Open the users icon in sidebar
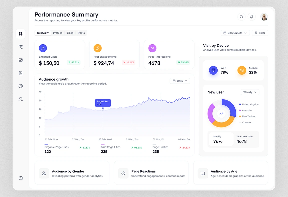Screen dimensions: 288x197 click(x=21, y=99)
